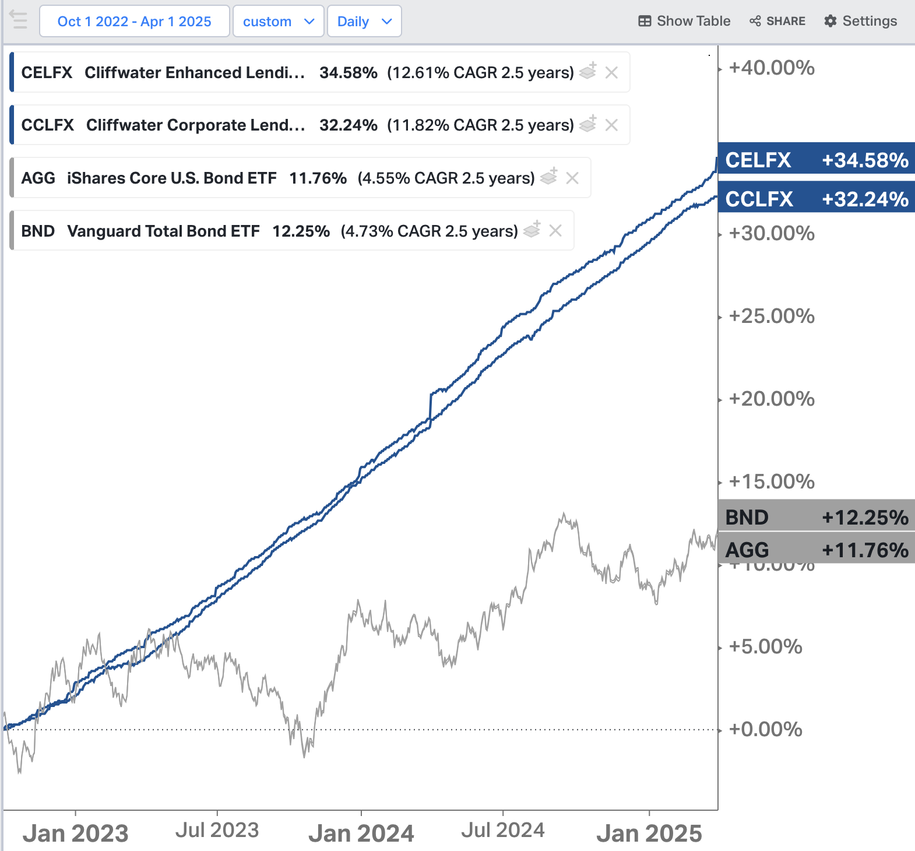The width and height of the screenshot is (915, 851).
Task: Click the BND add-to-layers icon
Action: [x=532, y=230]
